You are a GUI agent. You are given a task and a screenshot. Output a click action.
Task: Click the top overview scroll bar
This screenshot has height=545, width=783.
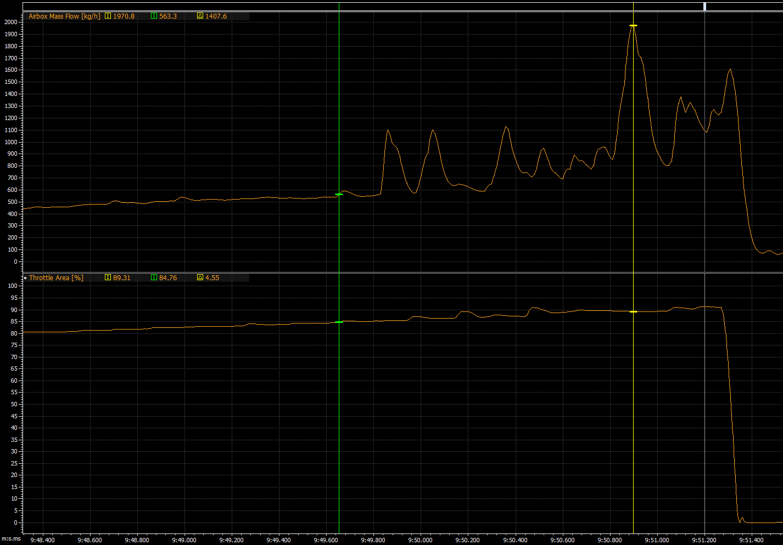pyautogui.click(x=402, y=7)
